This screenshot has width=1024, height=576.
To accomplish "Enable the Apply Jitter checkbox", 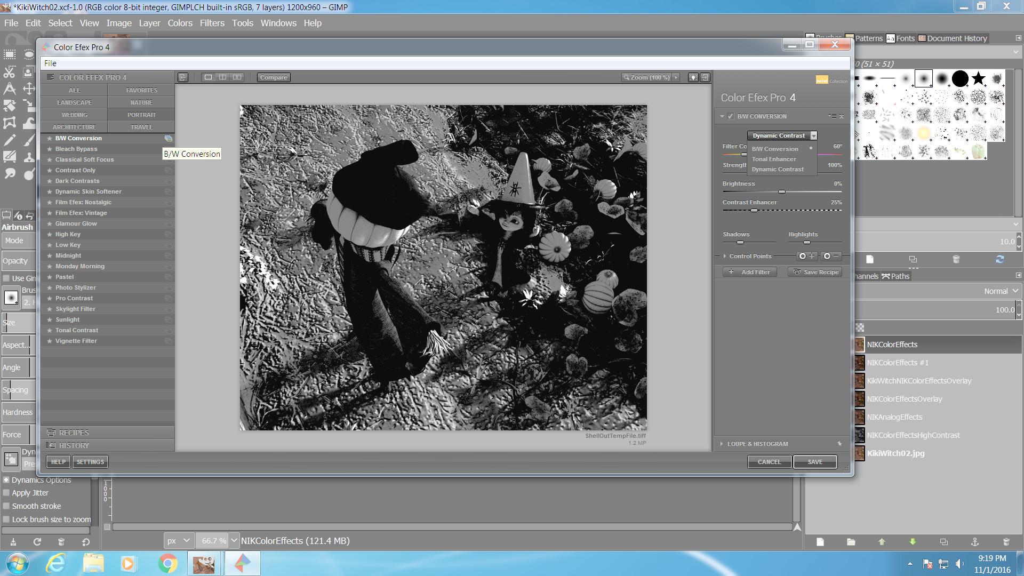I will tap(6, 493).
